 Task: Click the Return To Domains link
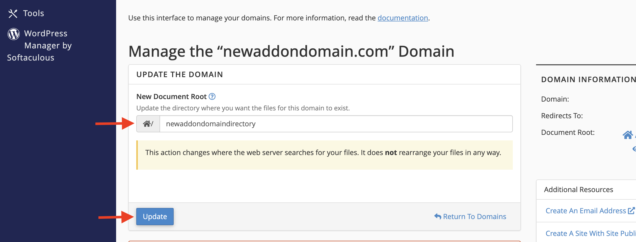pos(470,217)
